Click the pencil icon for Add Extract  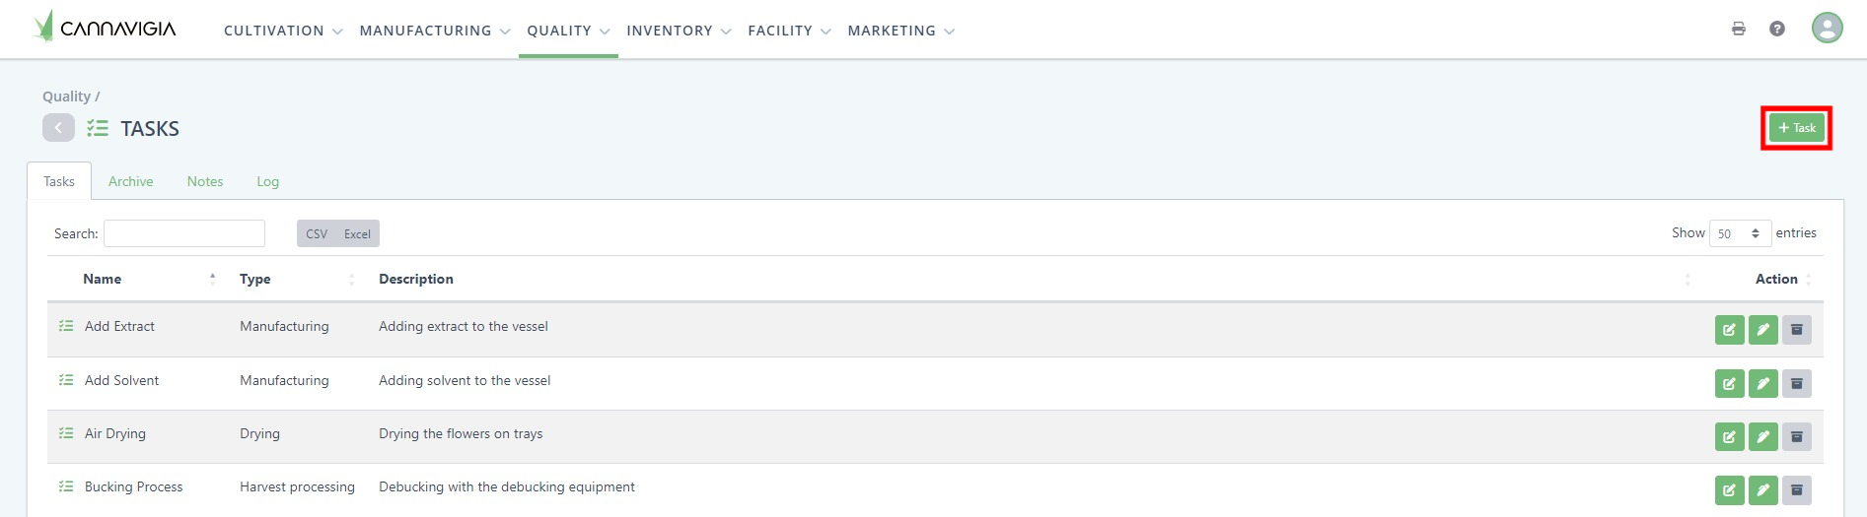1763,330
